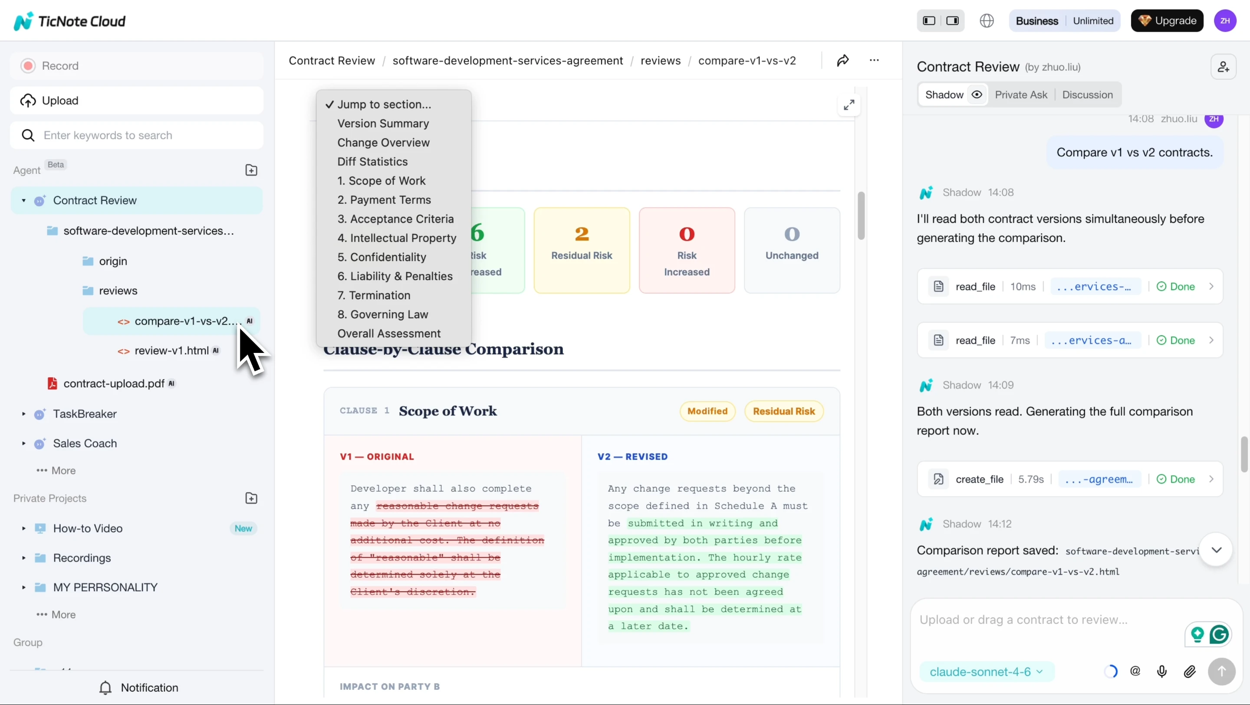Image resolution: width=1250 pixels, height=705 pixels.
Task: Open add member icon in chat panel
Action: (x=1224, y=67)
